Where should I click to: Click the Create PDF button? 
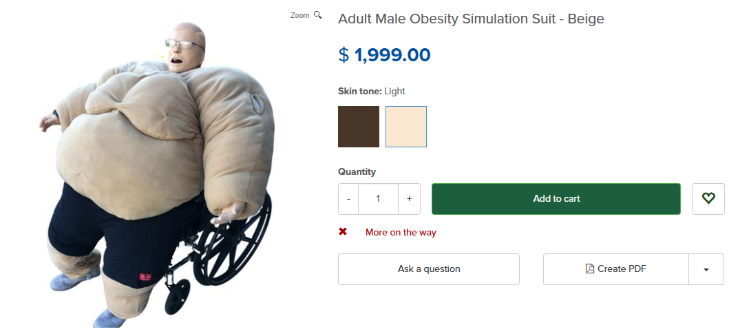coord(615,269)
